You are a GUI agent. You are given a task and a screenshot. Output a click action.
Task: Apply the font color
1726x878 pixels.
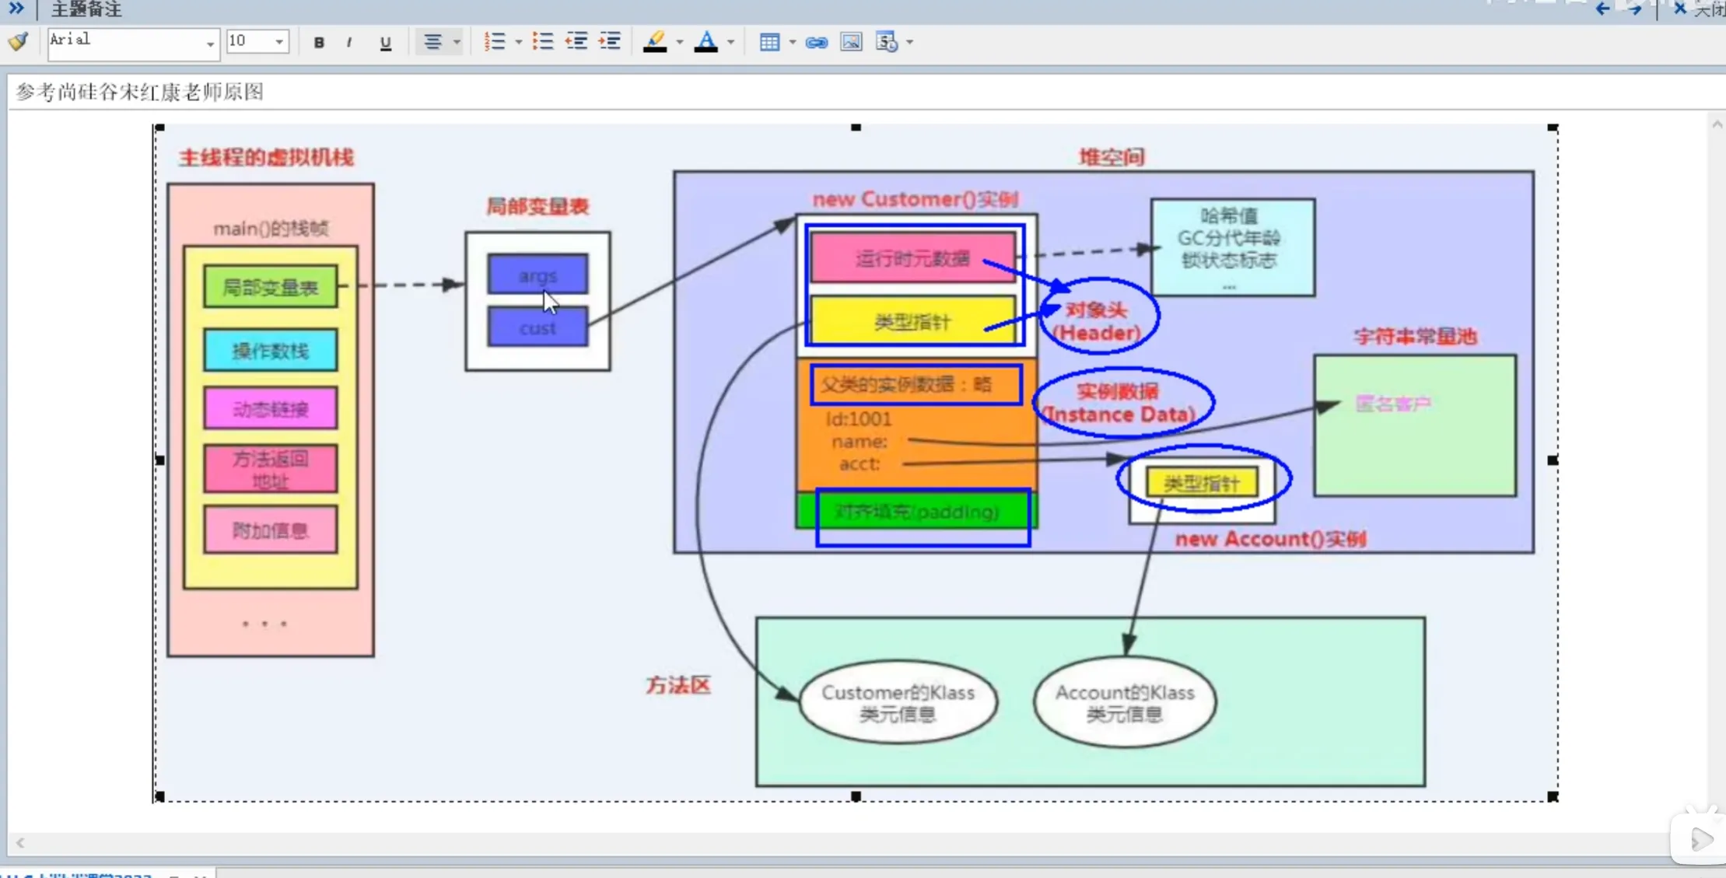point(706,41)
